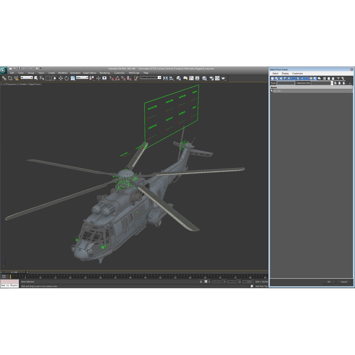Click the Bind to Space Warp tool
Viewport: 355px width, 355px height.
pos(16,78)
